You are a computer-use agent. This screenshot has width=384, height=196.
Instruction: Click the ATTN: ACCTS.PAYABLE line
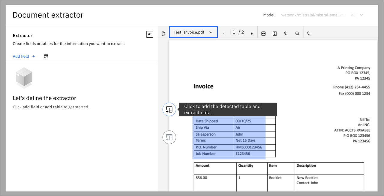point(352,130)
